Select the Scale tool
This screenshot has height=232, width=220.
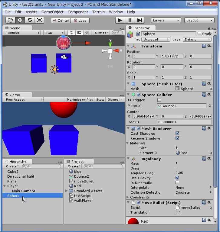[39, 20]
